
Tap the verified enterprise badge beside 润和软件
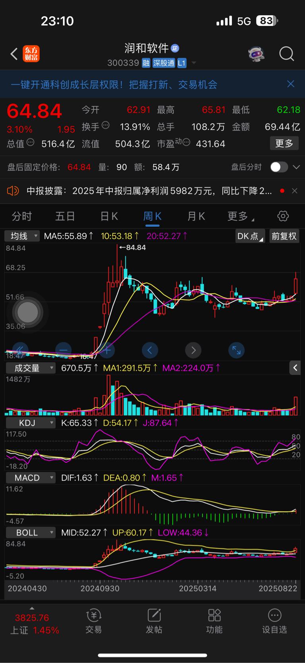(x=175, y=48)
